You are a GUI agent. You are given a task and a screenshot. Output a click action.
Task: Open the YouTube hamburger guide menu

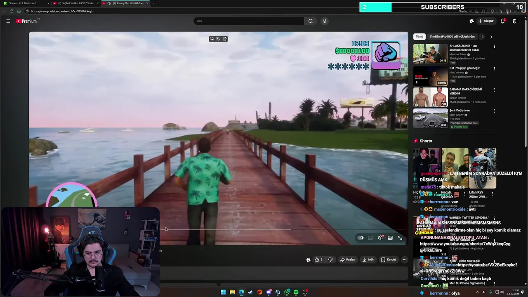click(8, 21)
